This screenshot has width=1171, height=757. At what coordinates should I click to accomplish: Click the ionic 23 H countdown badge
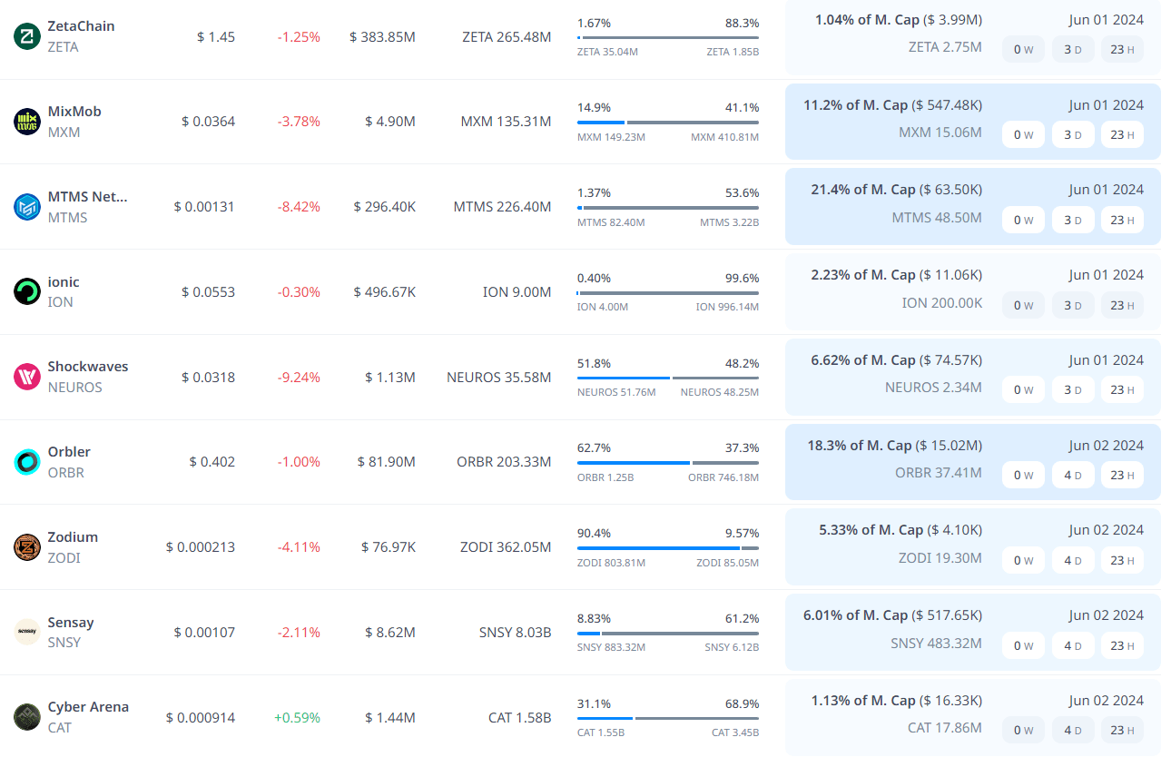(x=1122, y=305)
